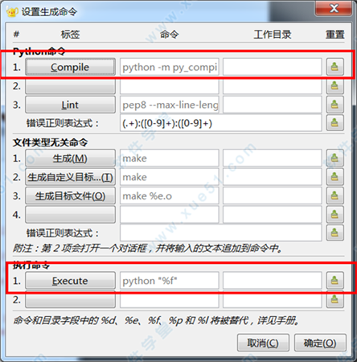The width and height of the screenshot is (357, 362).
Task: Click the empty label button in Python row 2
Action: [x=70, y=85]
